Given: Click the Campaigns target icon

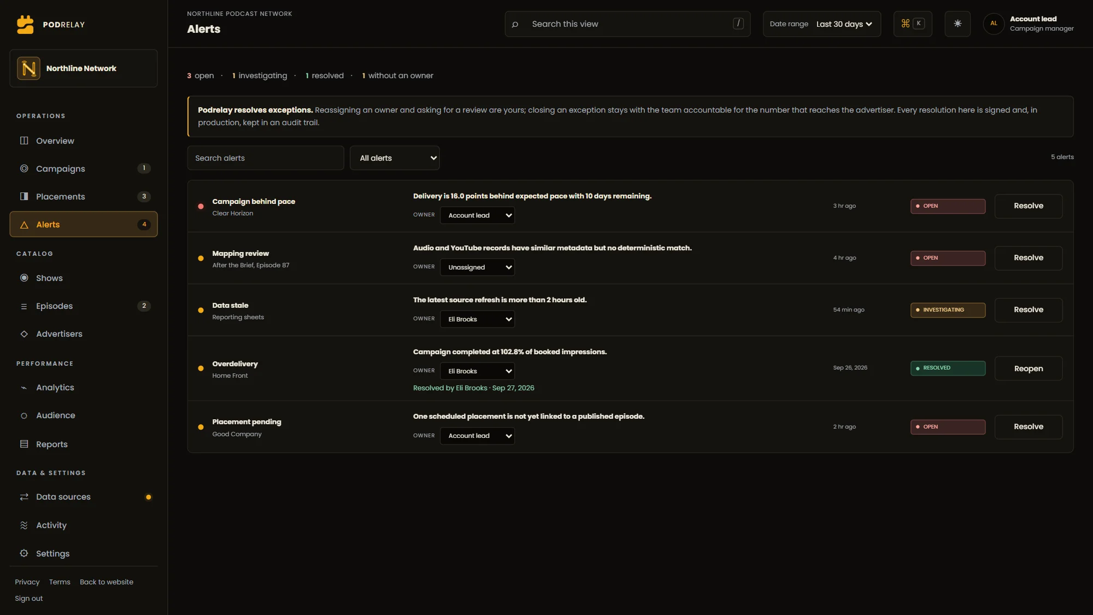Looking at the screenshot, I should click(x=24, y=168).
